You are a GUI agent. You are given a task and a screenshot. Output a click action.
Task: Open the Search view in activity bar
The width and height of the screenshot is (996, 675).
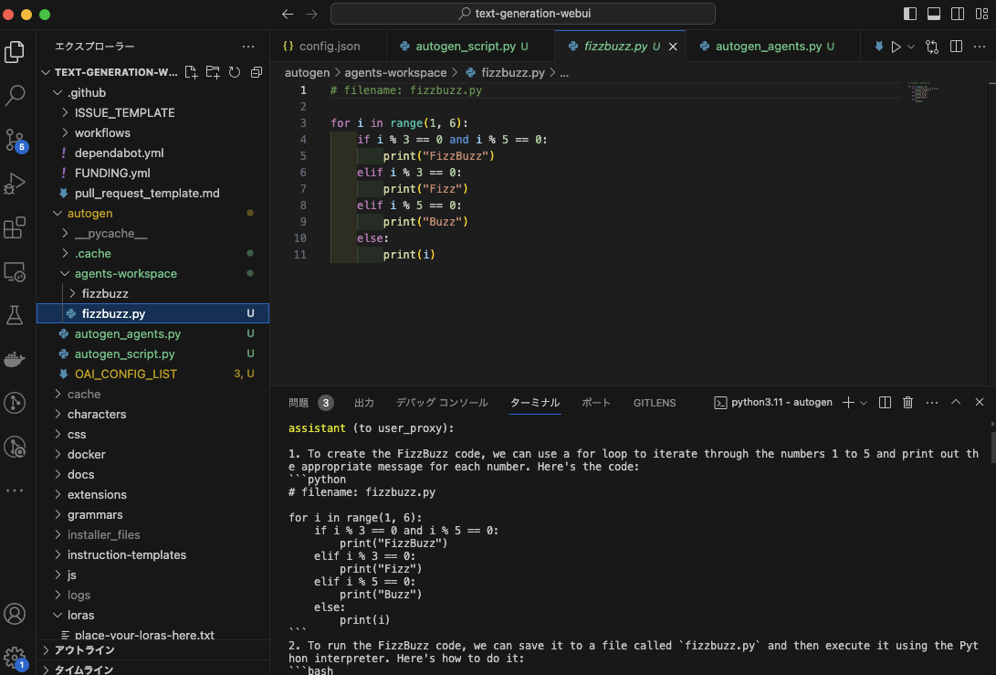coord(15,95)
